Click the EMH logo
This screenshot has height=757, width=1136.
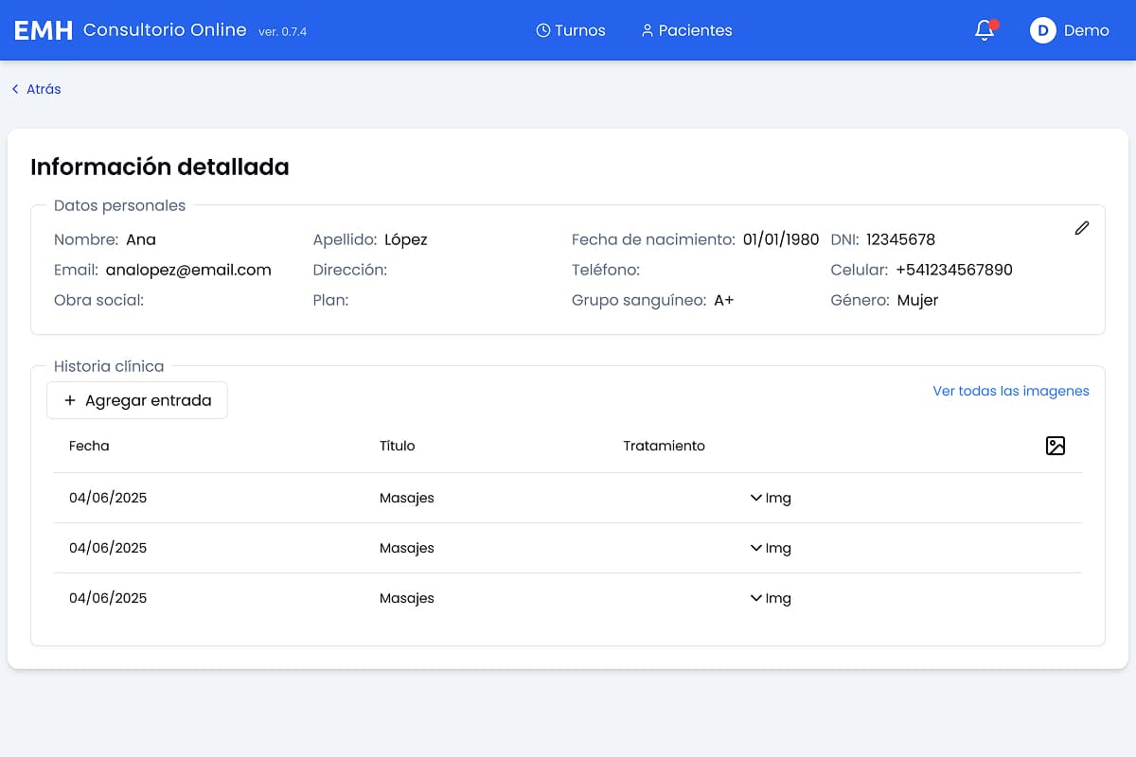pos(44,30)
